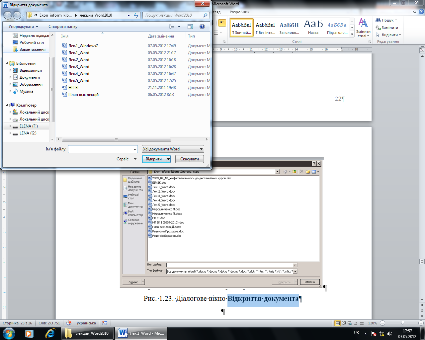Select file Лек.3_Word in the list
This screenshot has height=340, width=425.
[x=79, y=67]
